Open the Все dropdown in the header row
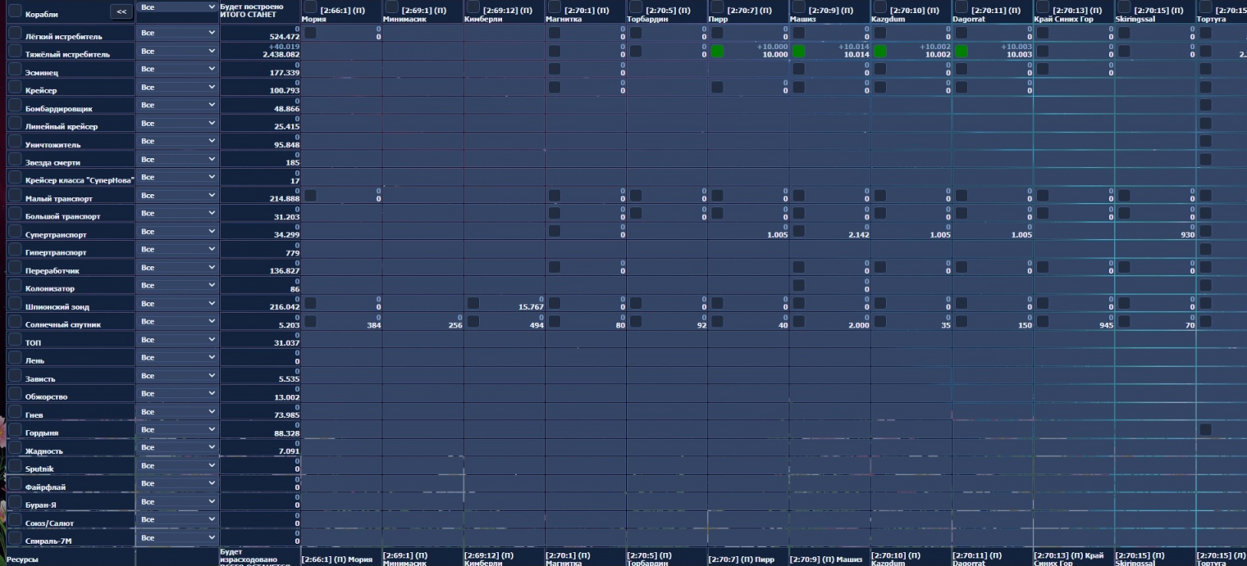The image size is (1247, 566). [176, 7]
